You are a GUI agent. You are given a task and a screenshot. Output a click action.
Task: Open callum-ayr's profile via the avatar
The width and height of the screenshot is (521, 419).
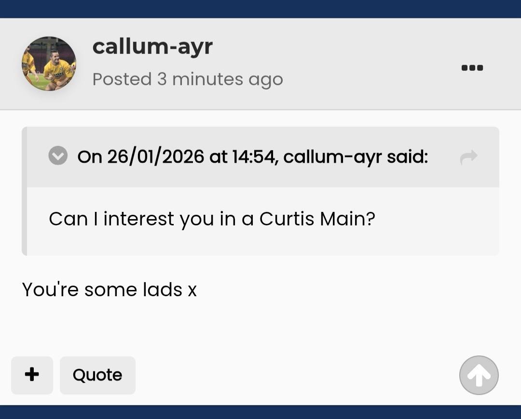49,64
